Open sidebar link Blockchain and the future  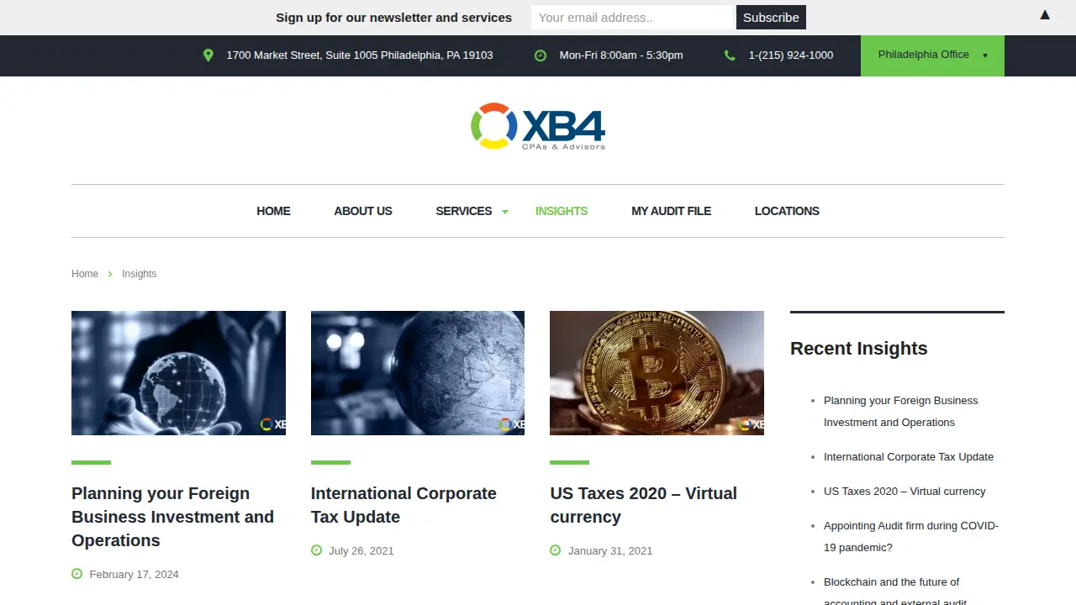tap(895, 592)
